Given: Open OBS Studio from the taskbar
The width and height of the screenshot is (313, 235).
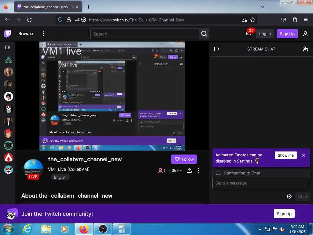Looking at the screenshot, I should coord(103,229).
